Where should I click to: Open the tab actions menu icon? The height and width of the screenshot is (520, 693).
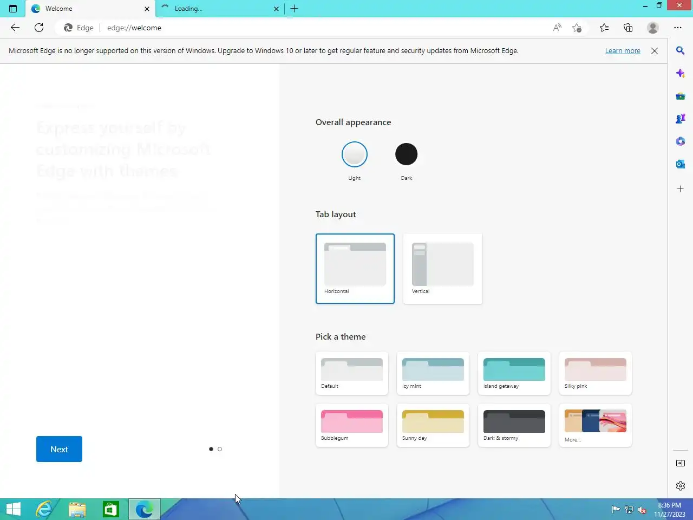coord(13,9)
